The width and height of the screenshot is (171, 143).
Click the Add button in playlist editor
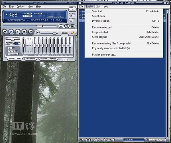click(83, 140)
